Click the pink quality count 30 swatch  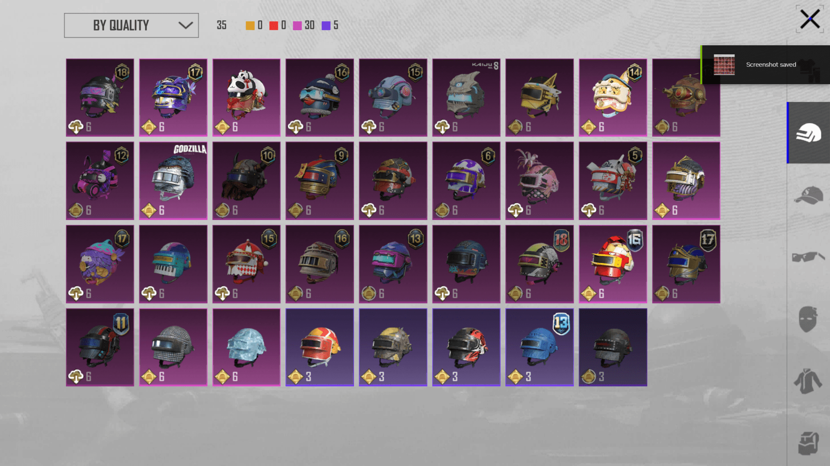tap(297, 25)
